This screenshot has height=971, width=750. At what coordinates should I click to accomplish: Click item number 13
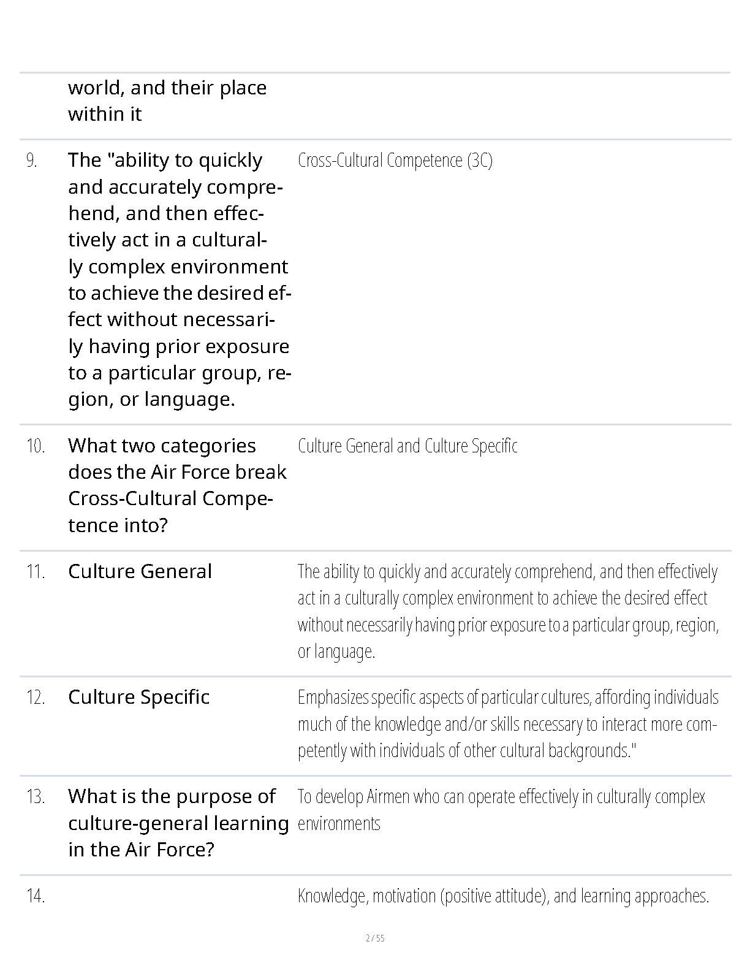(36, 797)
